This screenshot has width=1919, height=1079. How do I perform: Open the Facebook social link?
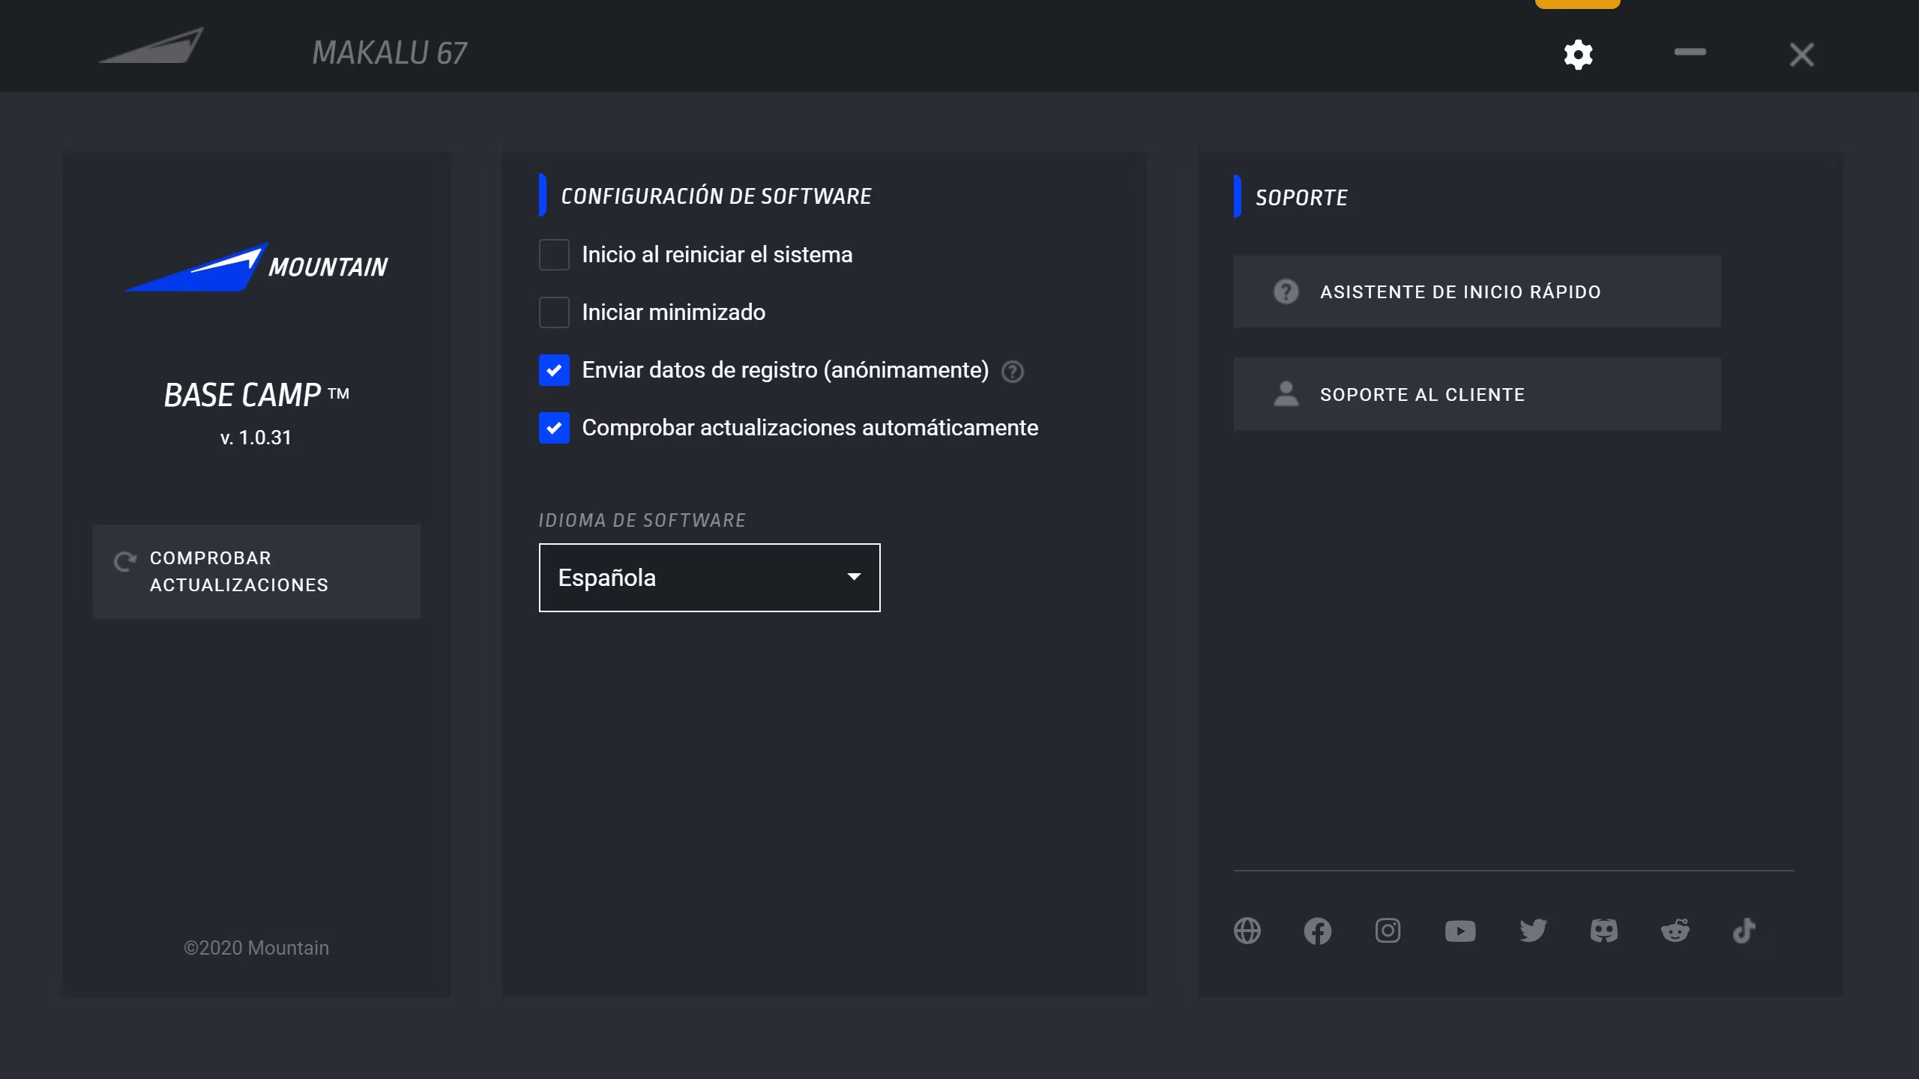point(1317,931)
